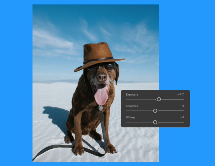Click the Exposure label

[132, 94]
